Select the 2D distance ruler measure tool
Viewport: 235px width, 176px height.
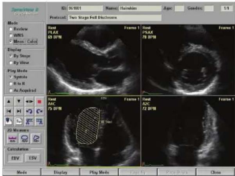coord(13,138)
